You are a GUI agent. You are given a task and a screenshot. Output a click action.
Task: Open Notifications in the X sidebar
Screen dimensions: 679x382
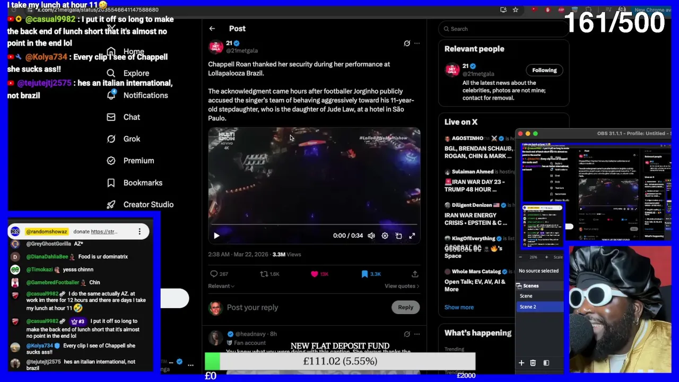coord(145,95)
